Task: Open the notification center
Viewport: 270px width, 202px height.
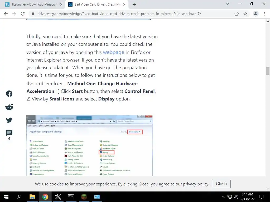Action: click(261, 197)
